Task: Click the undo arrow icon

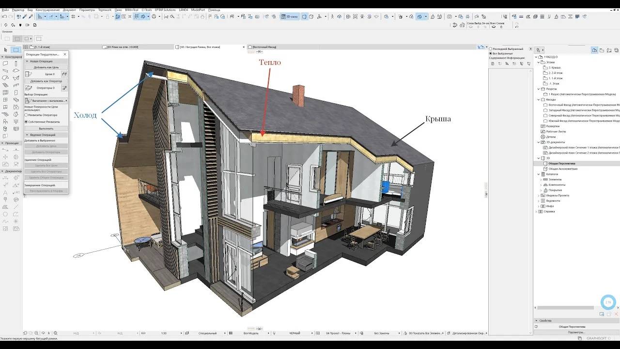Action: click(x=4, y=16)
